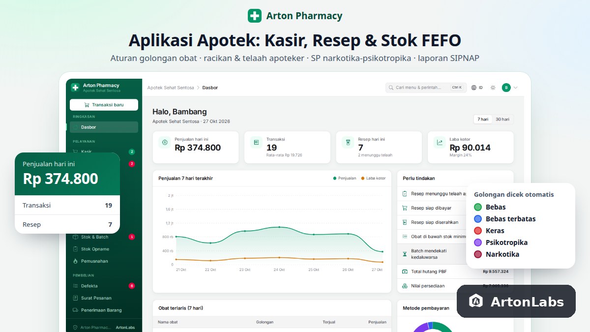The width and height of the screenshot is (590, 332).
Task: Toggle the Laba kotor series in chart legend
Action: 373,178
